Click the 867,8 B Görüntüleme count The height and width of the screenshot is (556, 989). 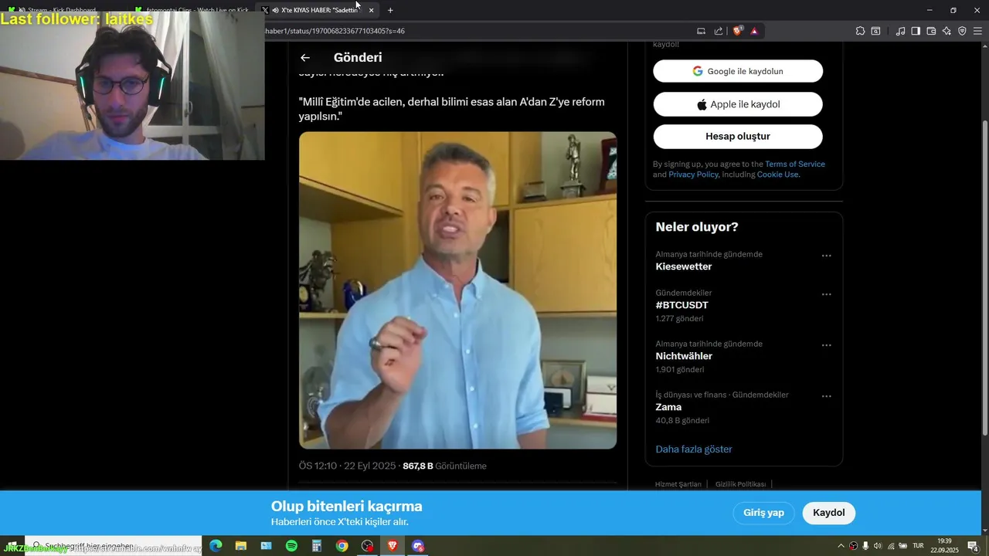click(x=445, y=466)
